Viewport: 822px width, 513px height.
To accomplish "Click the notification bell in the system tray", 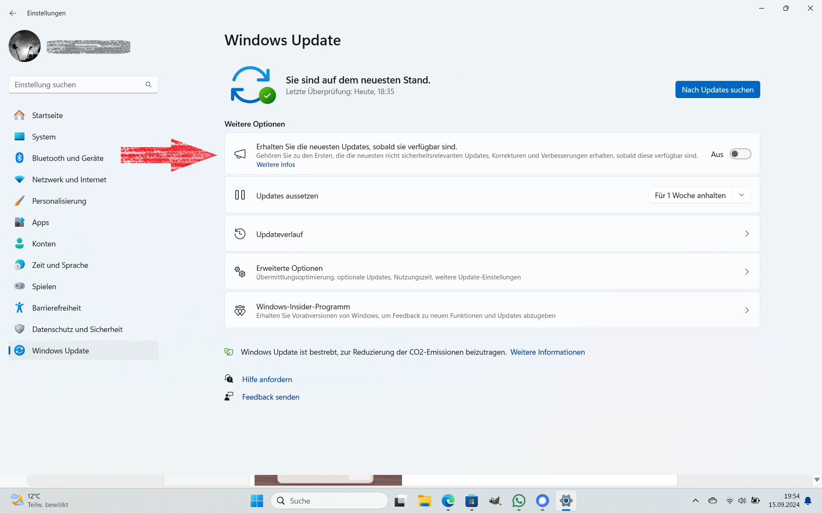I will point(808,501).
